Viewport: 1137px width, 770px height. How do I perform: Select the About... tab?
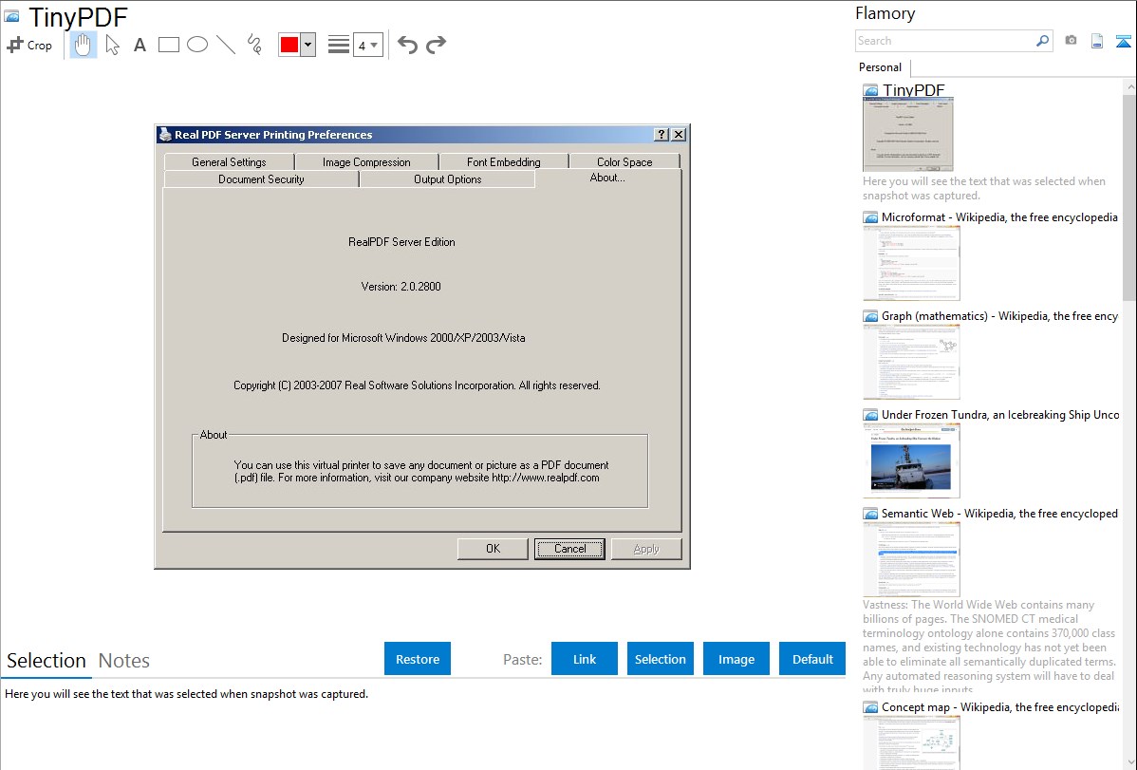click(607, 178)
